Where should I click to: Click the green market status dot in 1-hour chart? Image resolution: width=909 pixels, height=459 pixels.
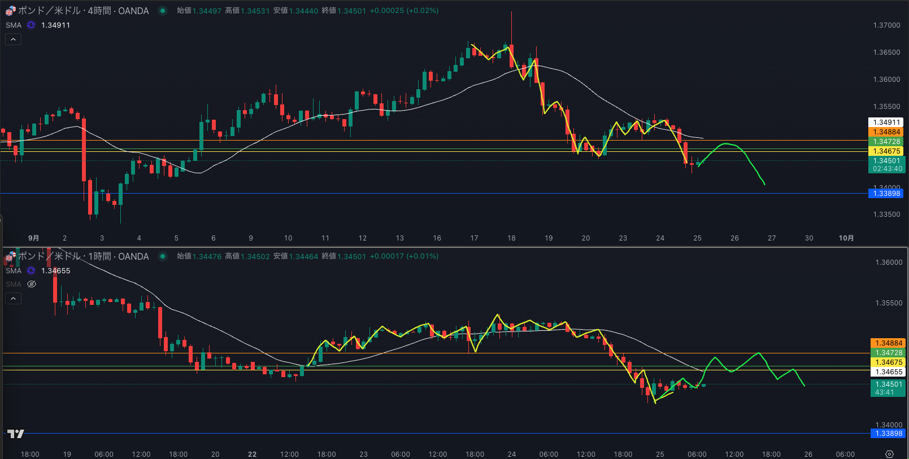tap(163, 256)
